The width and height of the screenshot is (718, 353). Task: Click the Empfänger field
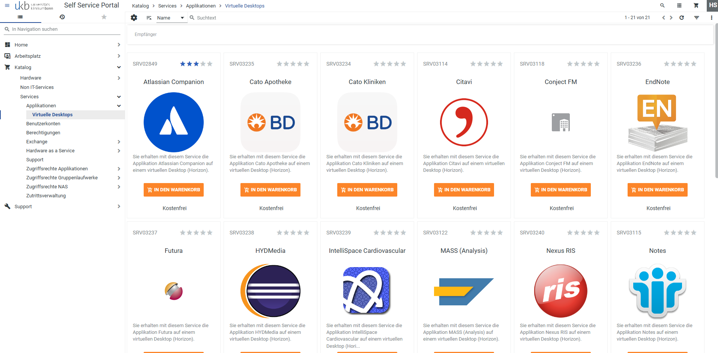click(420, 35)
